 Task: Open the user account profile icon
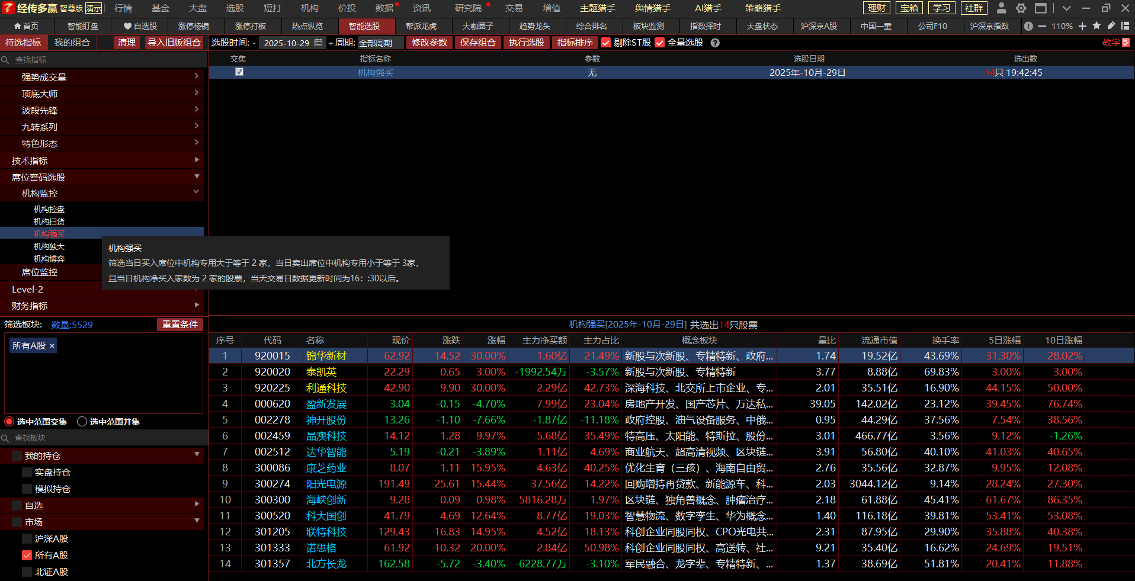click(x=1001, y=8)
